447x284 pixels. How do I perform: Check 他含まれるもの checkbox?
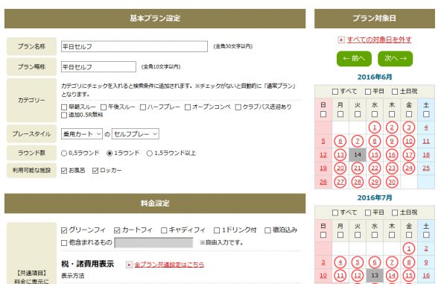coord(64,243)
